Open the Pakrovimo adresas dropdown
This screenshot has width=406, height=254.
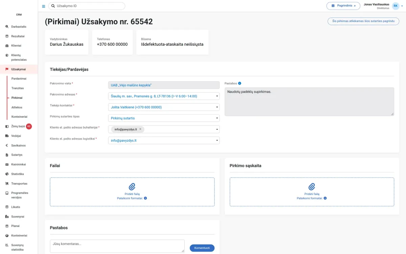click(164, 96)
